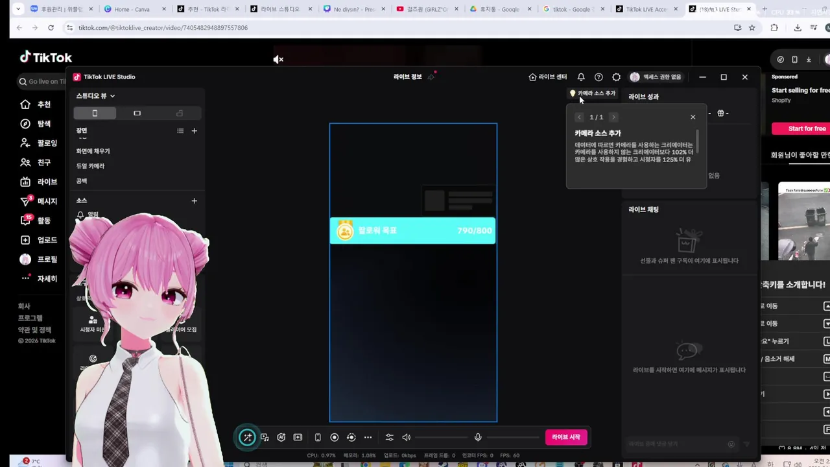
Task: Mute the microphone icon
Action: (x=478, y=437)
